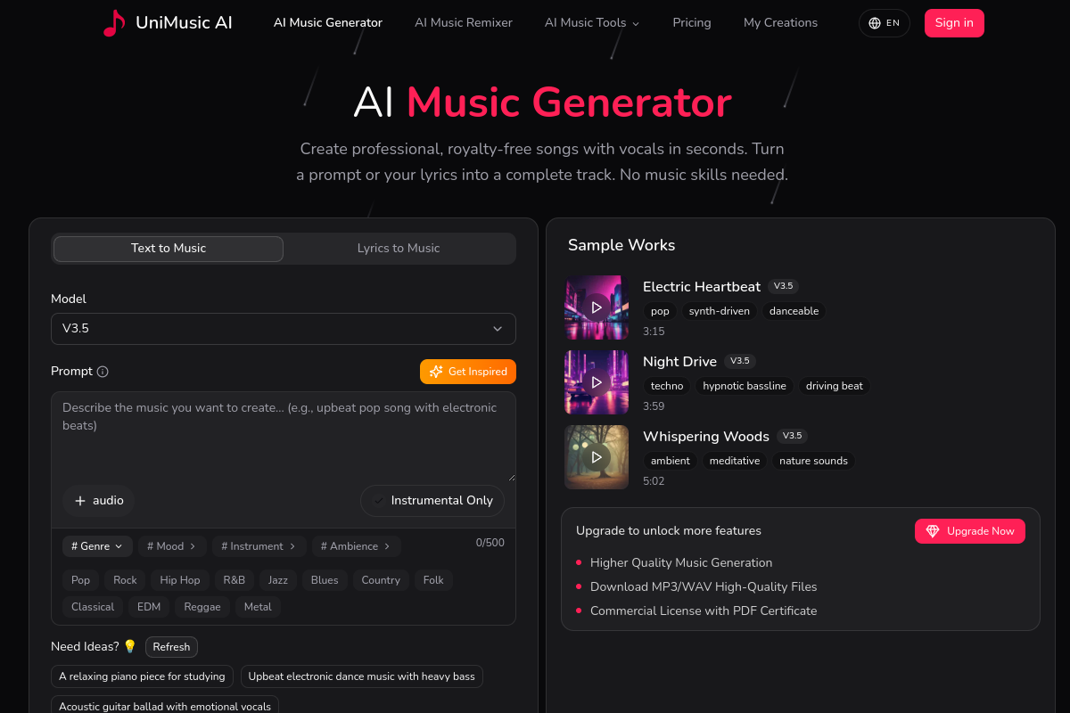Image resolution: width=1070 pixels, height=713 pixels.
Task: Click the 'hypnotic bassline' tag
Action: pos(745,386)
